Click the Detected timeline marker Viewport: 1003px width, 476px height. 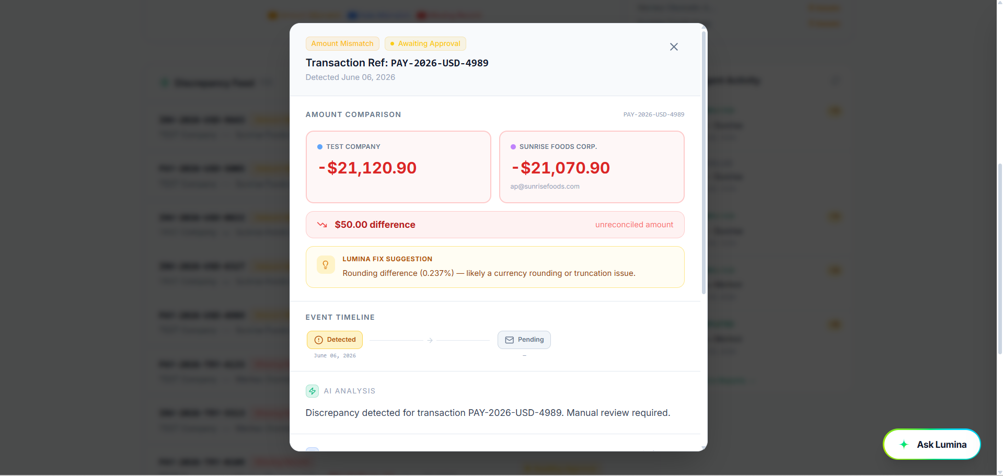click(x=335, y=340)
